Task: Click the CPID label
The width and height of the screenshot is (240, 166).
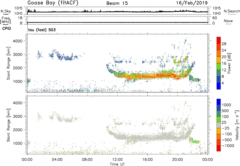Action: pyautogui.click(x=7, y=28)
